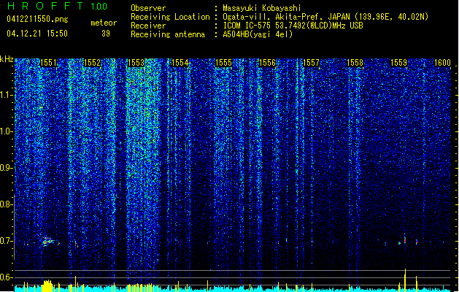Image resolution: width=459 pixels, height=292 pixels.
Task: Click the 1559 time marker
Action: click(398, 63)
